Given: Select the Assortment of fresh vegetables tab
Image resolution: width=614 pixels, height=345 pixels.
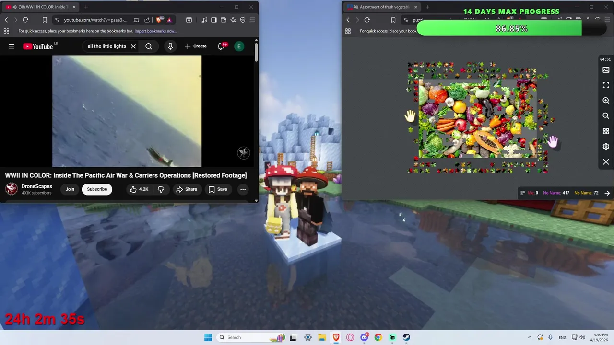Looking at the screenshot, I should pyautogui.click(x=382, y=7).
